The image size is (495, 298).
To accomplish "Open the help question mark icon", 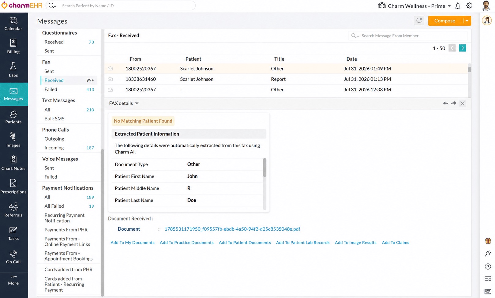I will tap(488, 266).
